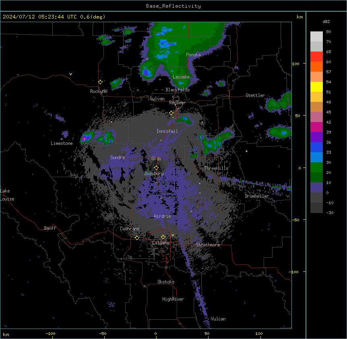Click the Didsbury town label
347x339 pixels.
[154, 174]
